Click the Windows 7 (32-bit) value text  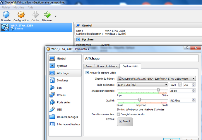[116, 34]
